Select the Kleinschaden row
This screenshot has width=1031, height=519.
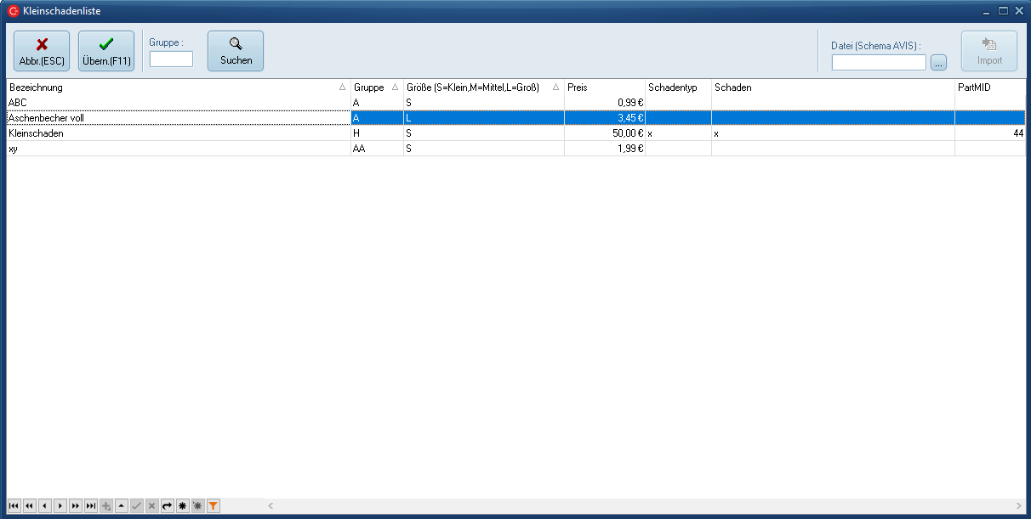(x=170, y=133)
